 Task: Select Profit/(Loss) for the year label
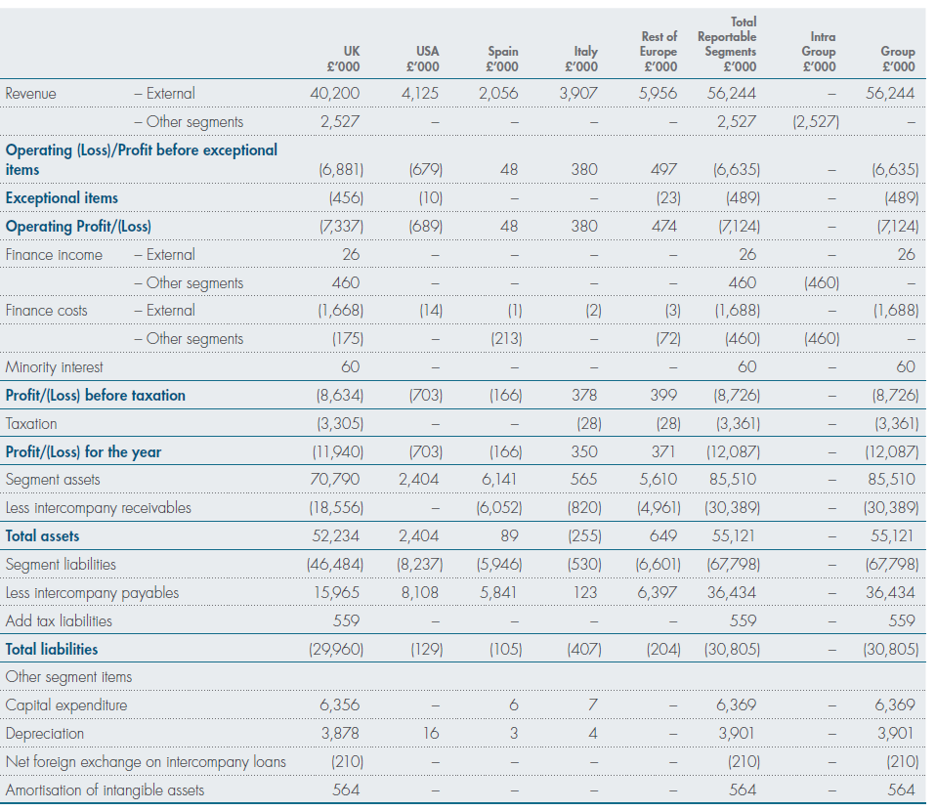pos(84,452)
